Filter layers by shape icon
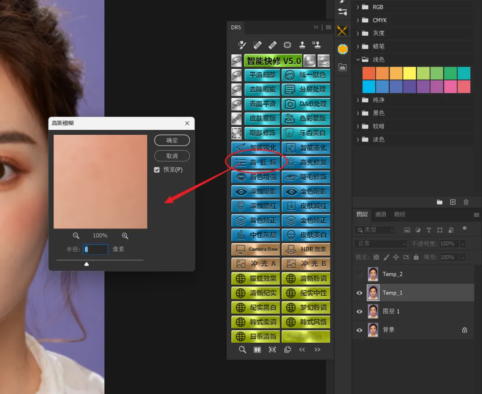Viewport: 482px width, 394px height. click(440, 230)
